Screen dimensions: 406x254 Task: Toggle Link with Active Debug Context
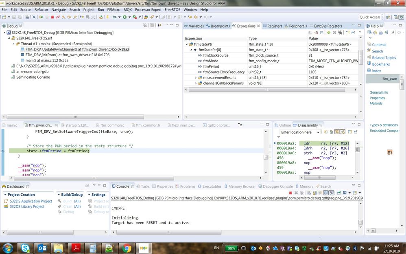click(x=337, y=132)
